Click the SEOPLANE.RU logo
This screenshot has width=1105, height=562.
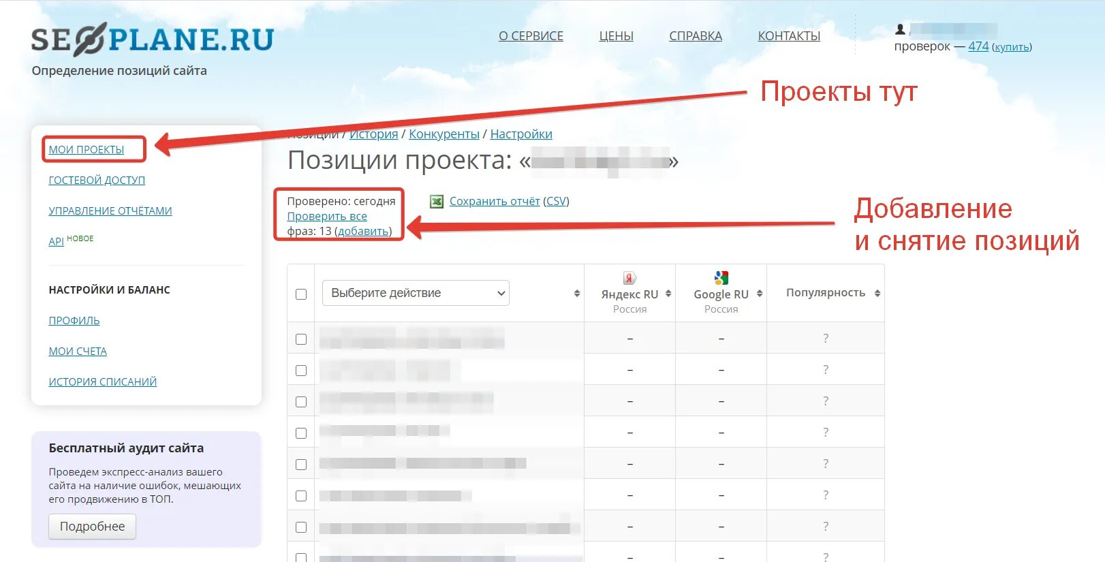tap(152, 39)
